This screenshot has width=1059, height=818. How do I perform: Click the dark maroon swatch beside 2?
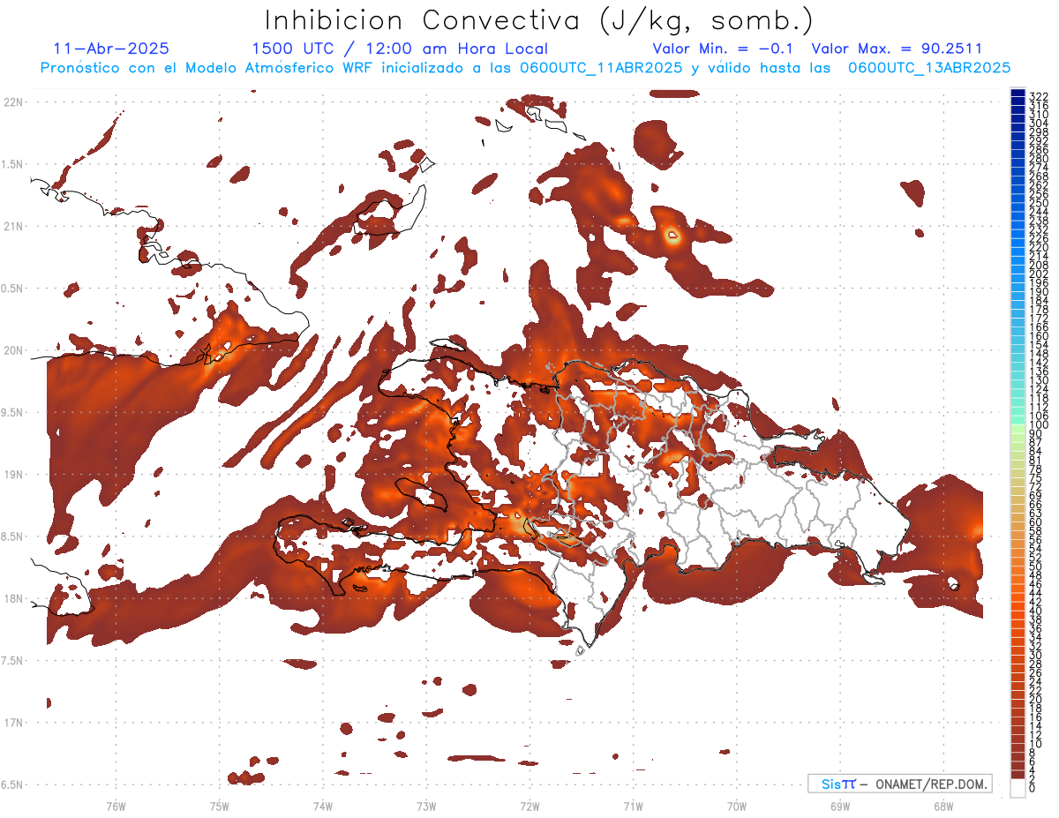coord(1018,775)
